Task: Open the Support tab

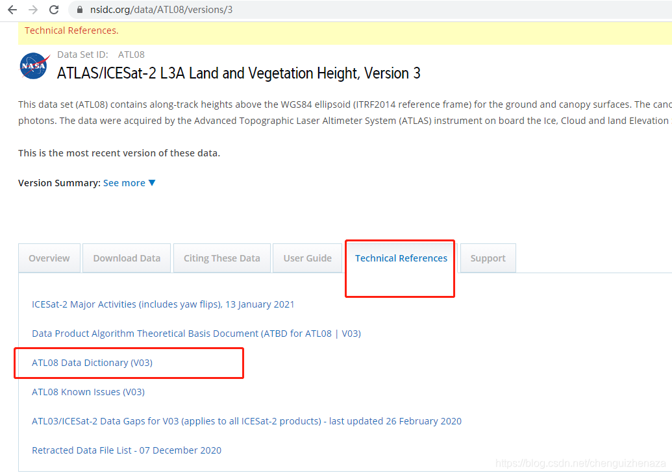Action: tap(488, 258)
